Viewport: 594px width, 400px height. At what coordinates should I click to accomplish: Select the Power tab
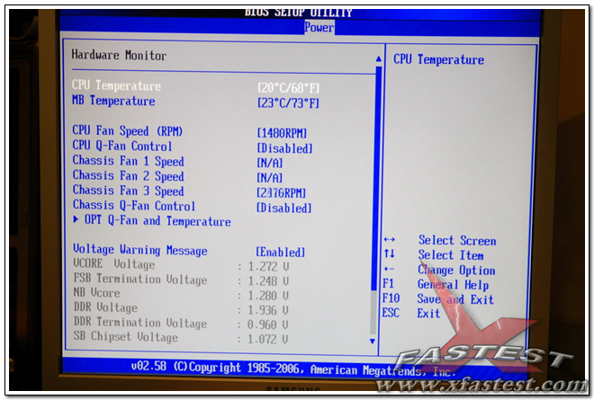click(x=319, y=28)
